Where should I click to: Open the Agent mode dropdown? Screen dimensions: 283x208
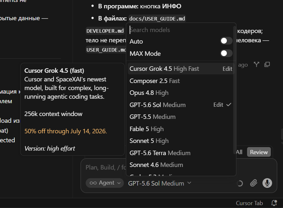105,183
